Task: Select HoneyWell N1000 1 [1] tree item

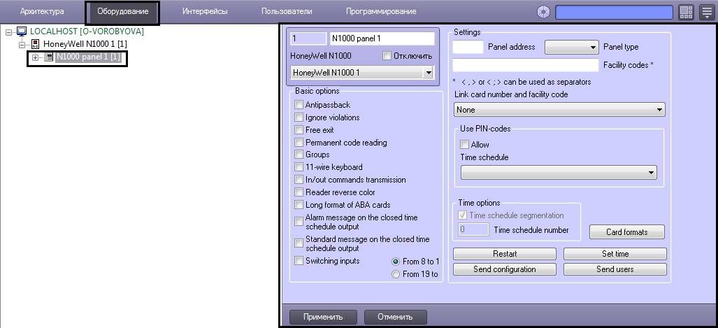Action: (85, 45)
